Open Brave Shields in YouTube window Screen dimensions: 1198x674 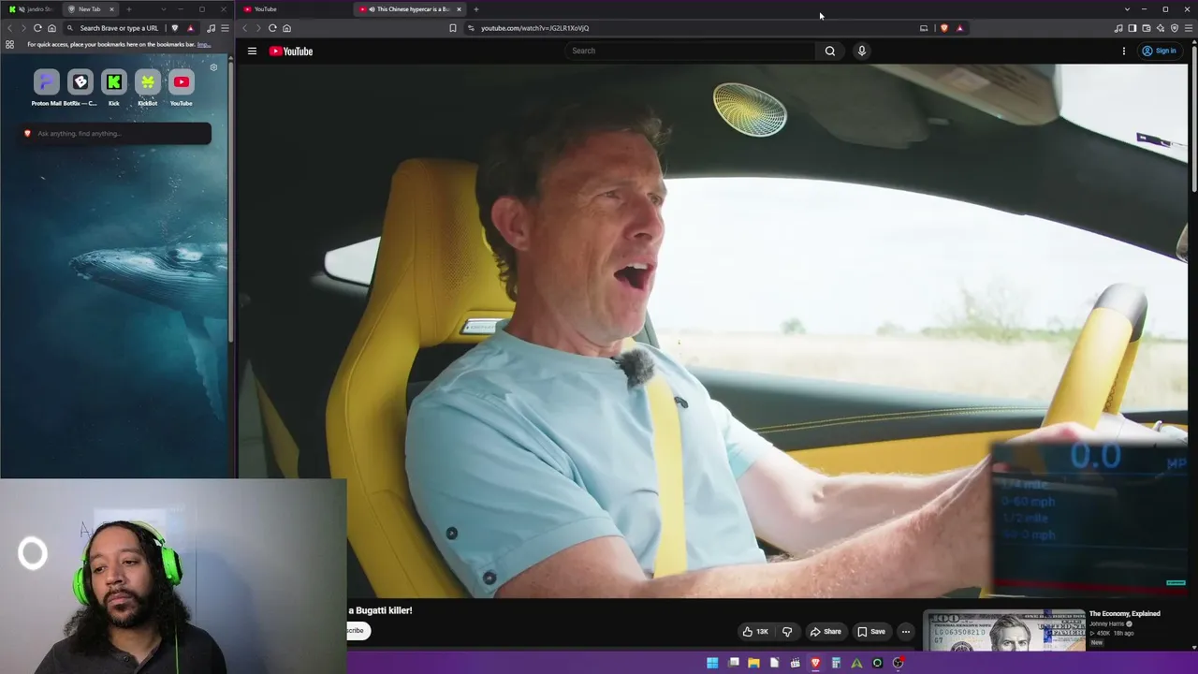coord(944,28)
